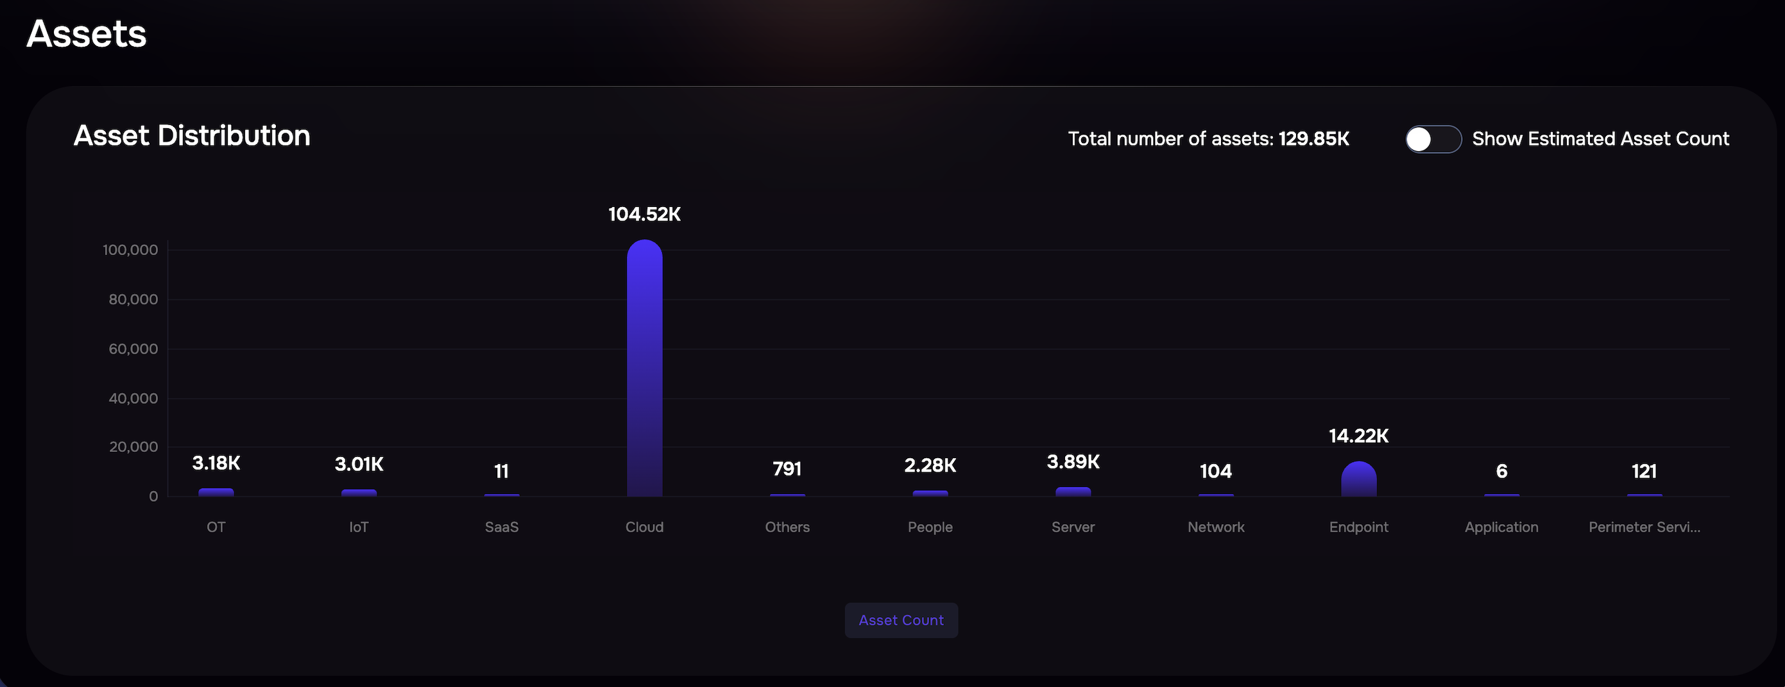Click the 121 value above Perimeter Services
The width and height of the screenshot is (1785, 687).
1644,471
